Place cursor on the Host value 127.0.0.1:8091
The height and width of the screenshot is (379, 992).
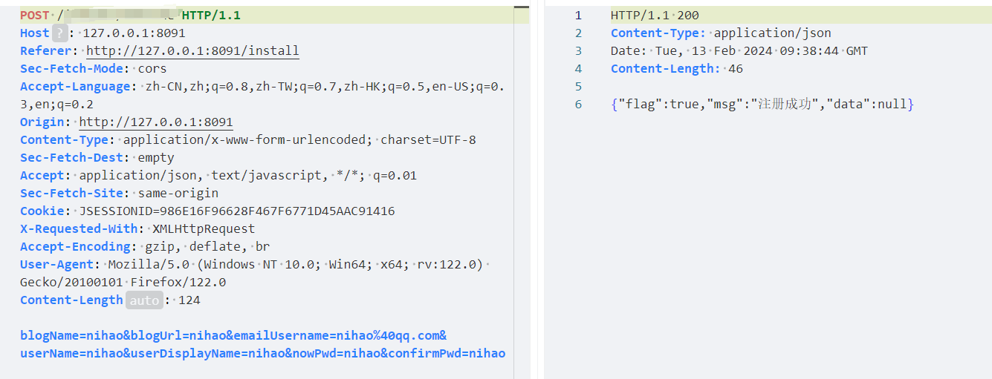(x=134, y=33)
